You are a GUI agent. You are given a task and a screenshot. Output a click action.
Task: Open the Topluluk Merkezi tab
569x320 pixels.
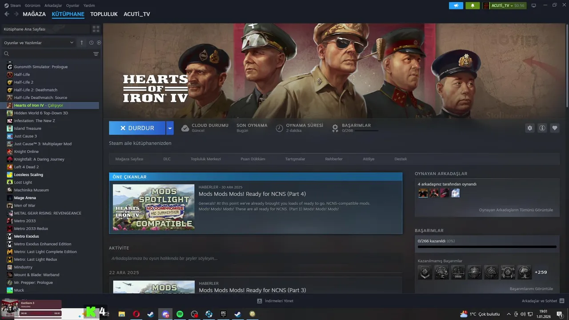click(x=206, y=159)
